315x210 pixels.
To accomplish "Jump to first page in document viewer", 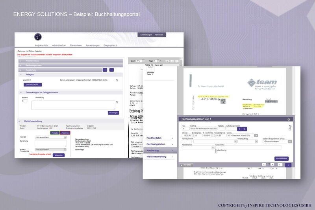I will click(x=167, y=61).
